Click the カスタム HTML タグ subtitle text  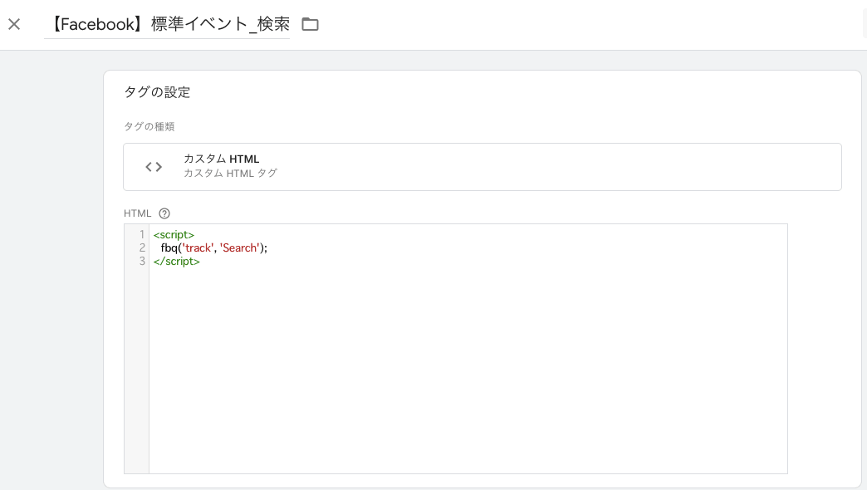[x=231, y=173]
